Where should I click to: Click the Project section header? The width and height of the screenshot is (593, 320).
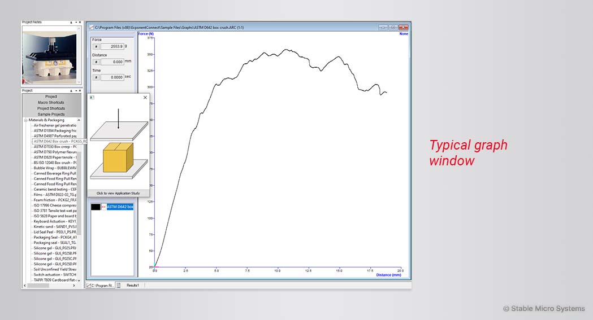click(x=51, y=97)
